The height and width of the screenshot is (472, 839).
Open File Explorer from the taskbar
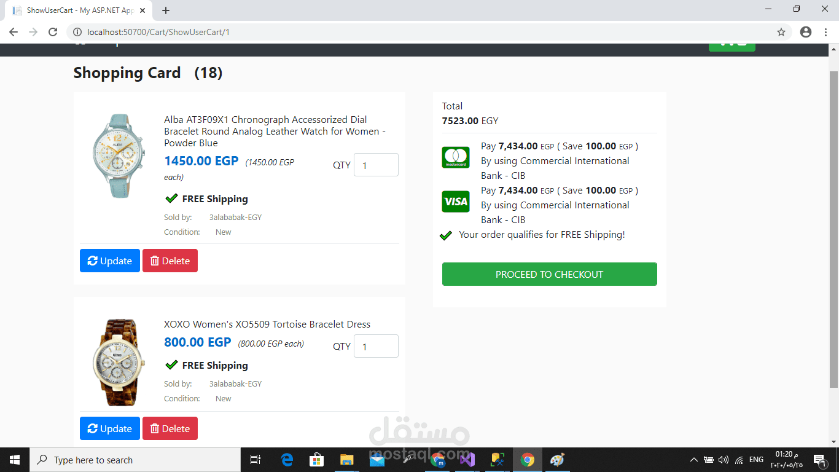click(347, 460)
